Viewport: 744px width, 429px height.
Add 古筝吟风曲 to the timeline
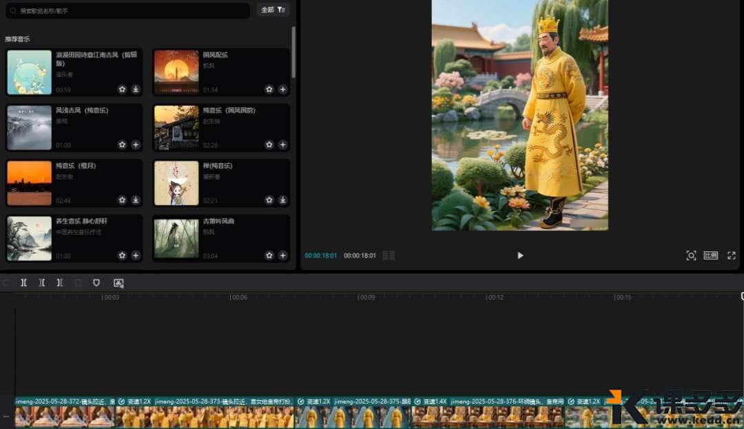[282, 255]
